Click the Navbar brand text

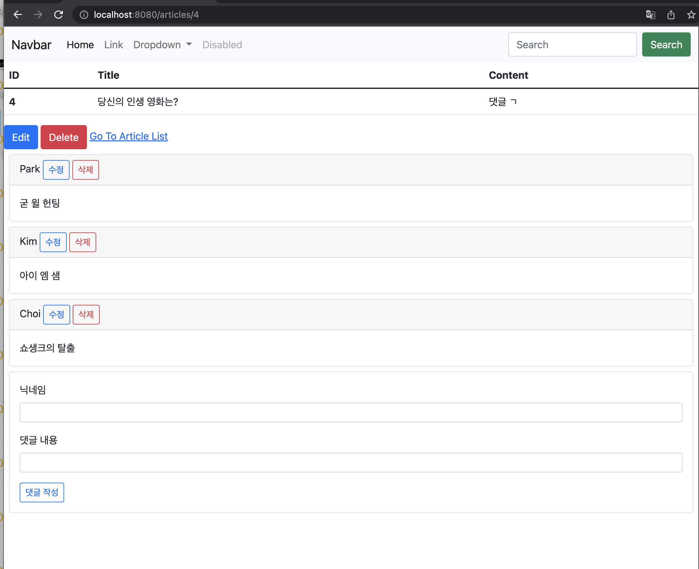pos(31,44)
